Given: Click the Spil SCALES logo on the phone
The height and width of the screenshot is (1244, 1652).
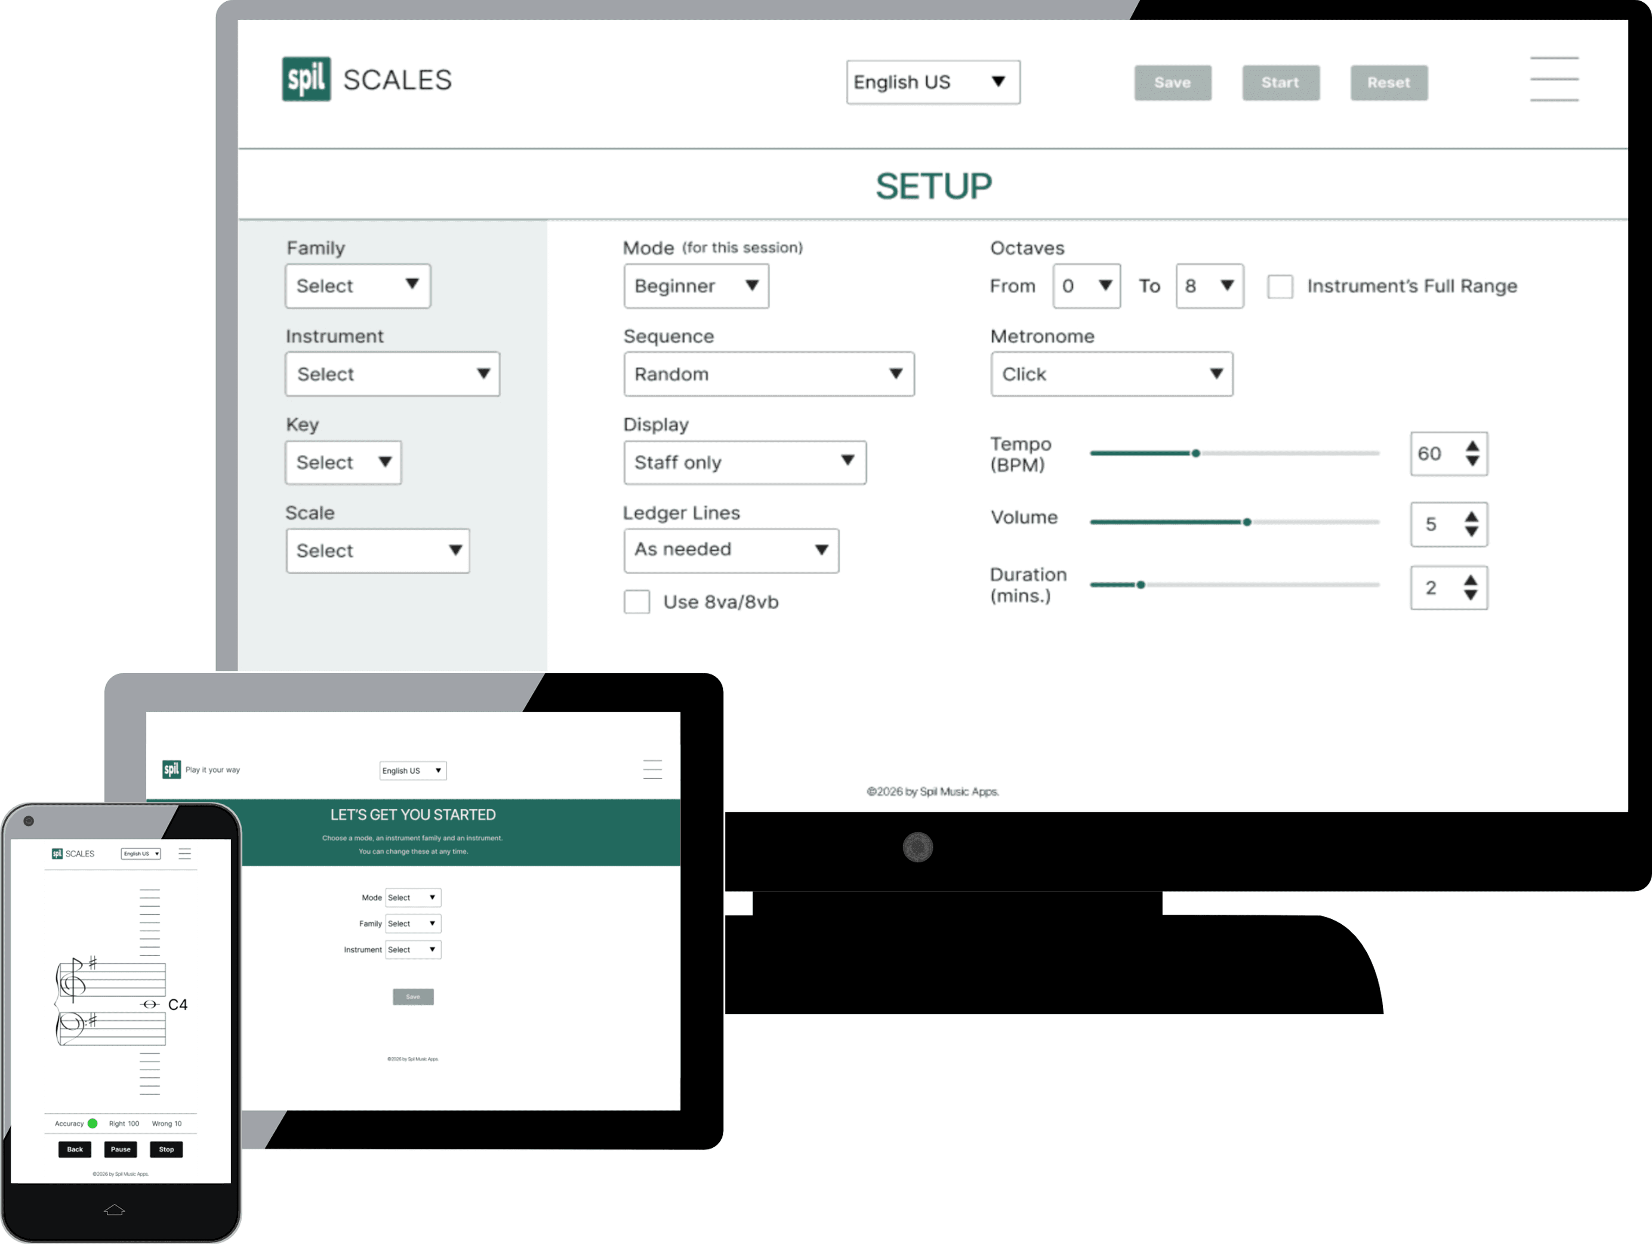Looking at the screenshot, I should pos(72,853).
